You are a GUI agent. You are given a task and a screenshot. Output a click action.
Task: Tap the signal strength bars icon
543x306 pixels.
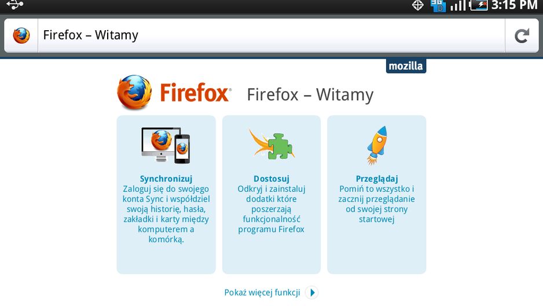tap(458, 6)
